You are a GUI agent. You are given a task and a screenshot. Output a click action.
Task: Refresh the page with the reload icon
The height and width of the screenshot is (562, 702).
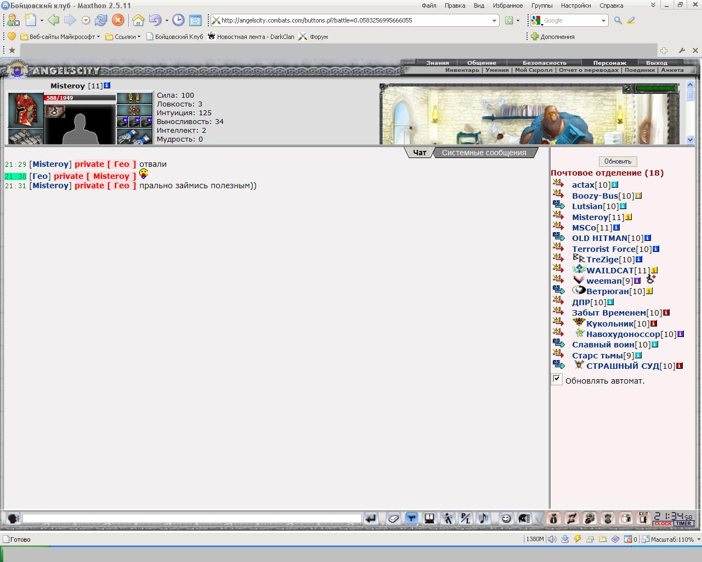[100, 20]
